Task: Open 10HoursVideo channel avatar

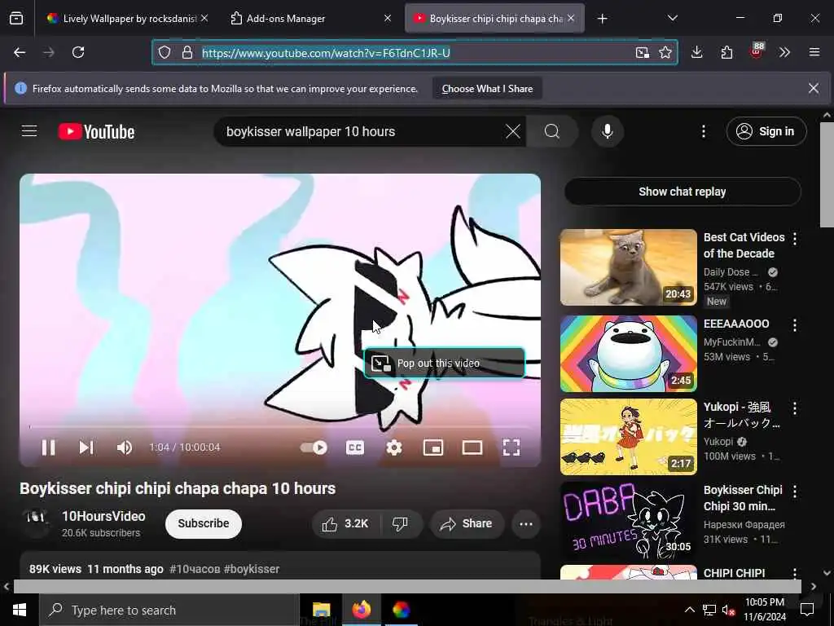Action: (36, 522)
